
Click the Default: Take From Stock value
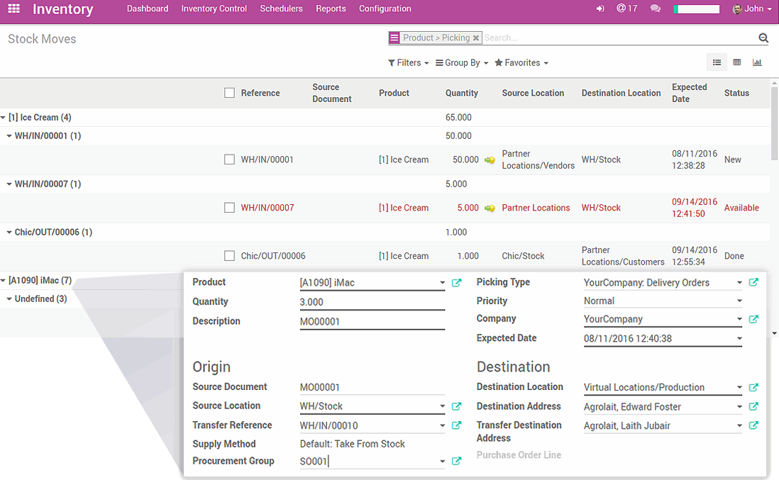[x=352, y=444]
